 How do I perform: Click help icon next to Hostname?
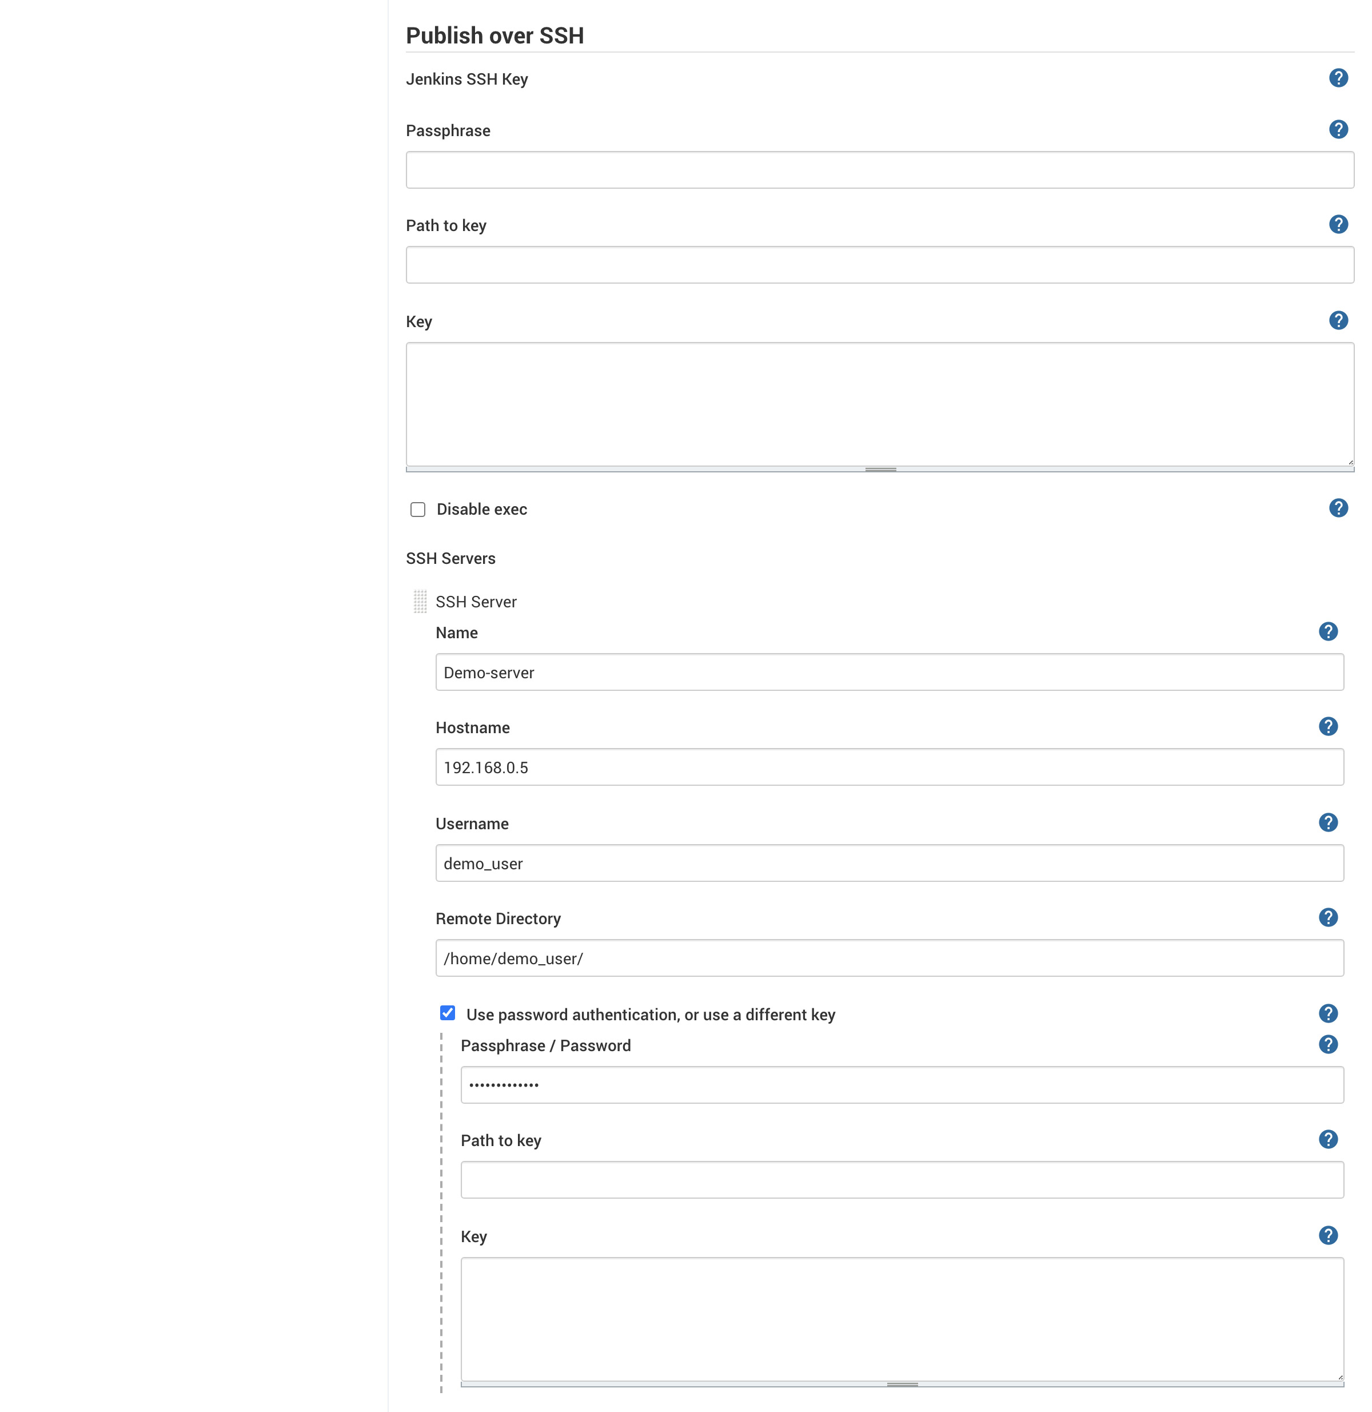(1328, 726)
